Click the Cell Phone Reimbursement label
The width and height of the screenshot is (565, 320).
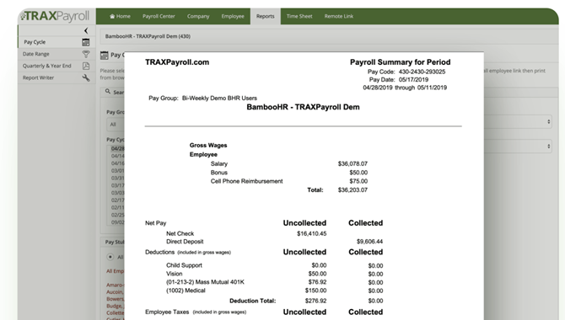[247, 181]
